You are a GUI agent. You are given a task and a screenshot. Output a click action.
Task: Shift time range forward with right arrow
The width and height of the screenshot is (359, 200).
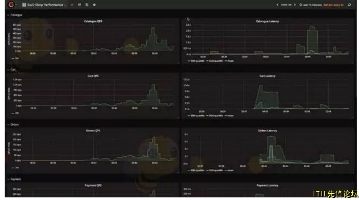pos(295,5)
